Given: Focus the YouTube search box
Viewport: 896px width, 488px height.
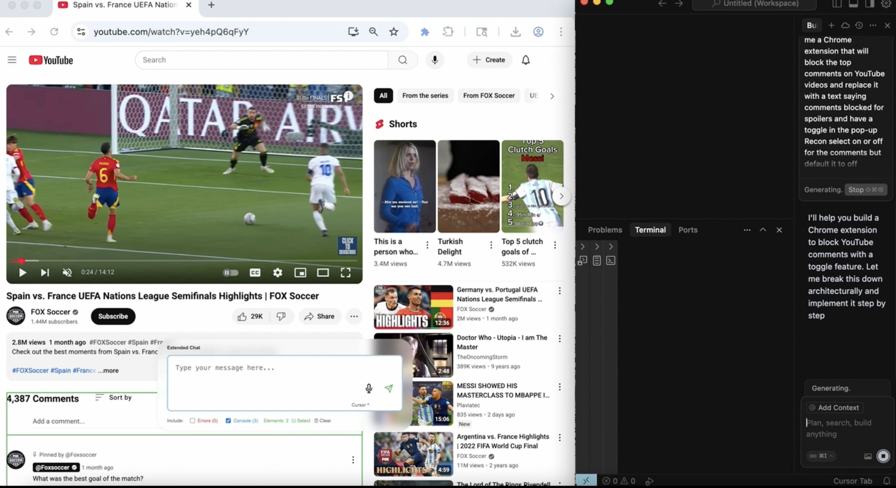Looking at the screenshot, I should pos(261,60).
